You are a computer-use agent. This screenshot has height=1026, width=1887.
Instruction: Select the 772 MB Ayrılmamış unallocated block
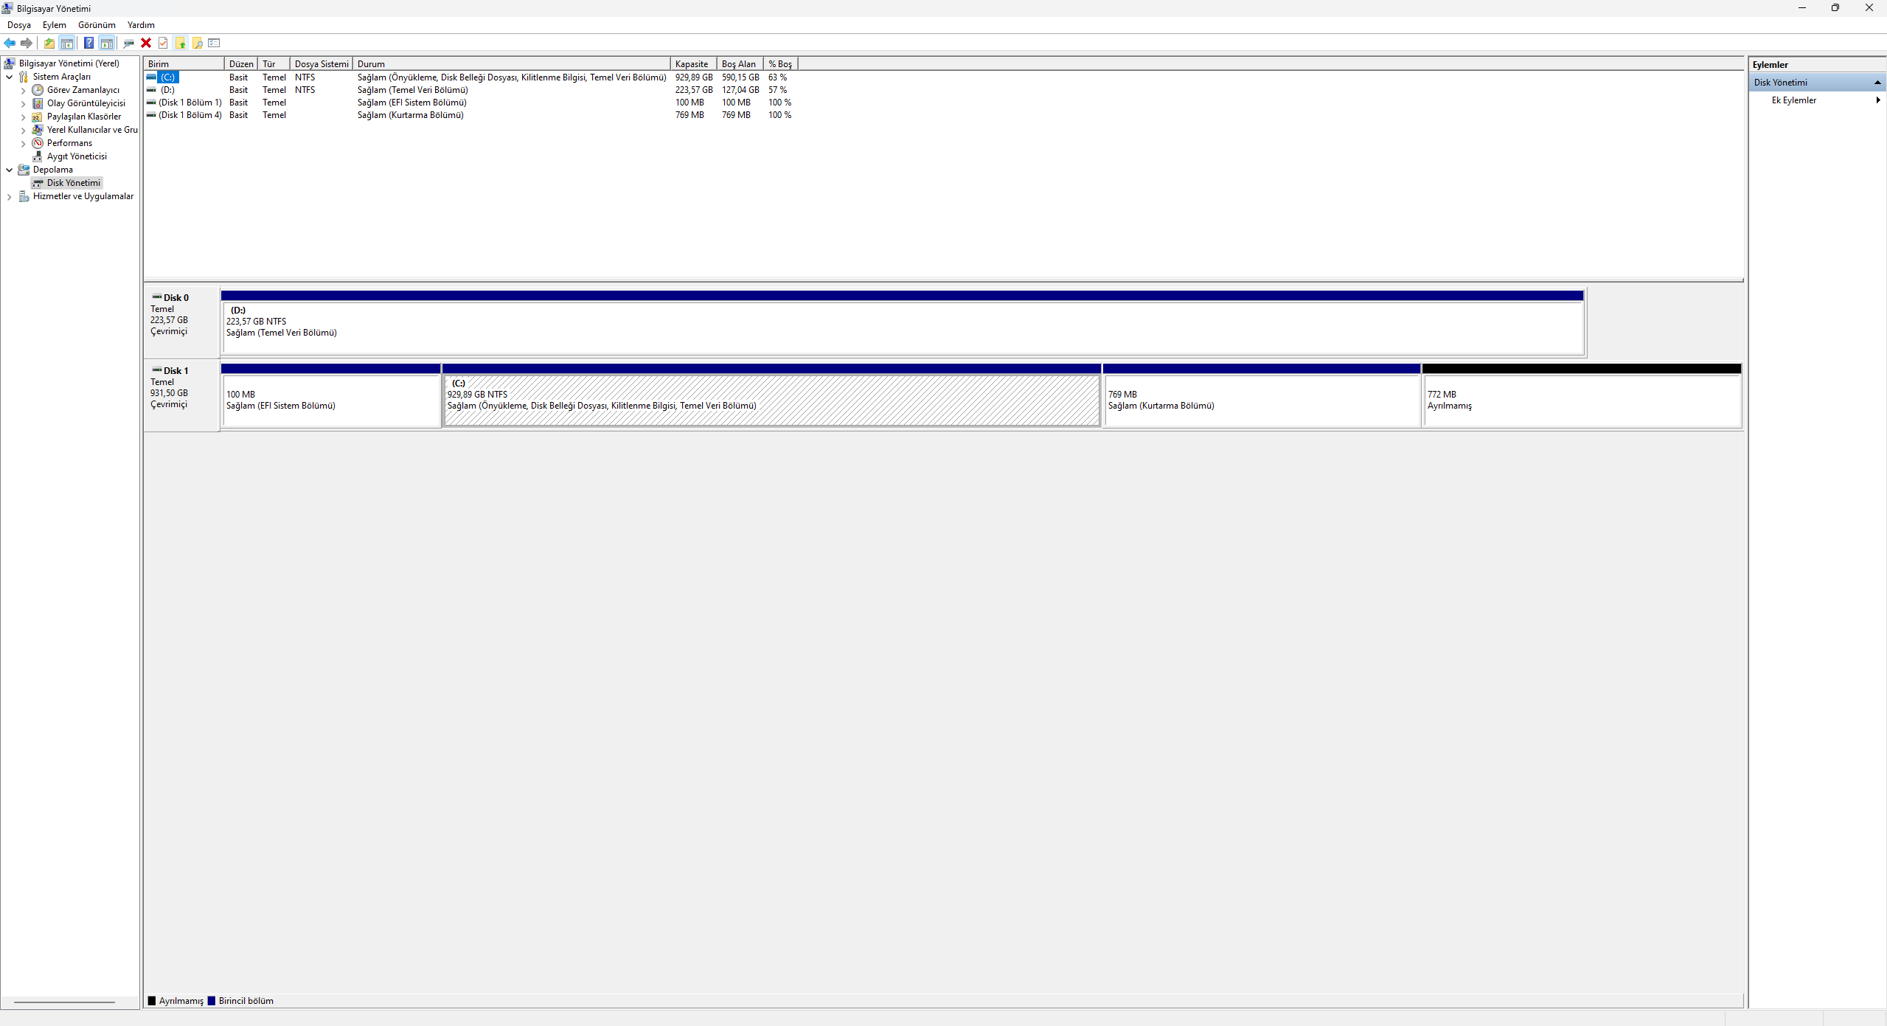click(x=1581, y=401)
